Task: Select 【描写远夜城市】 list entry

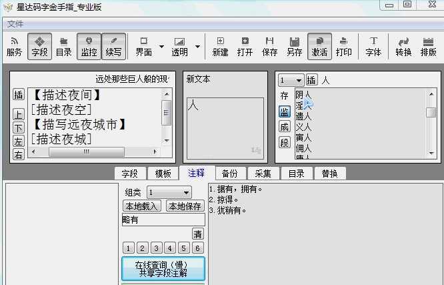Action: tap(79, 125)
